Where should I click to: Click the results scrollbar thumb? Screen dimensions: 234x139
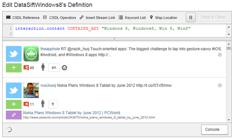(x=229, y=48)
